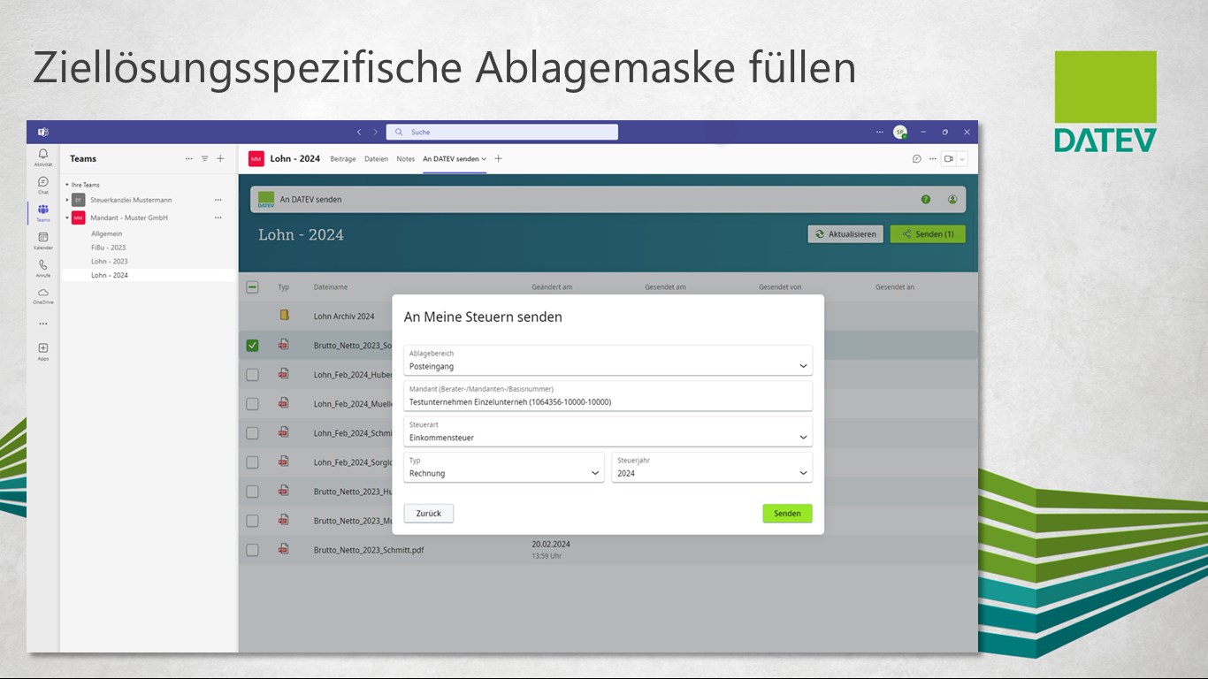This screenshot has height=679, width=1208.
Task: Open the channel conversation icon
Action: tap(917, 159)
